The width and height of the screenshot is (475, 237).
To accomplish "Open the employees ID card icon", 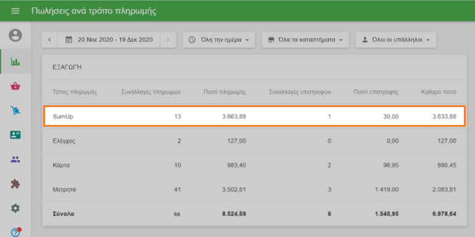I will coord(15,135).
